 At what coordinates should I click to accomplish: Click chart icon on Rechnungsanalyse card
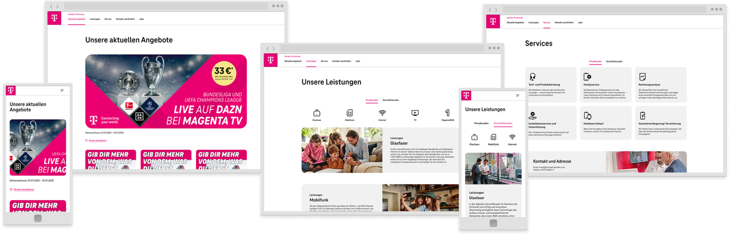643,77
